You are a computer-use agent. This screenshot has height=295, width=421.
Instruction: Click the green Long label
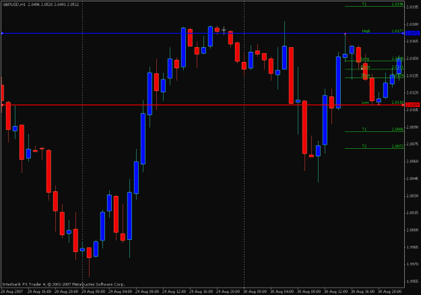365,59
